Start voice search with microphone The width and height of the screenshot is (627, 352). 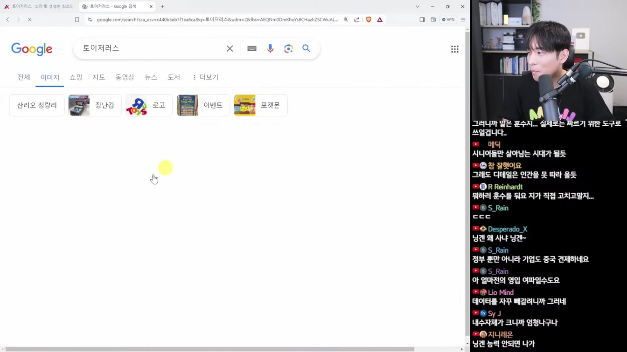(x=270, y=48)
